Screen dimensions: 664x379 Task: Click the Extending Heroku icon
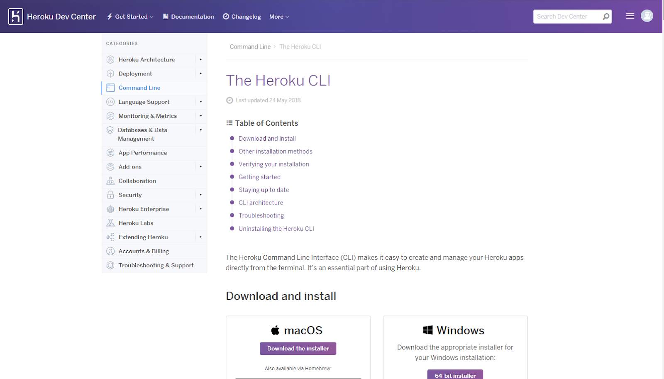[x=110, y=237]
